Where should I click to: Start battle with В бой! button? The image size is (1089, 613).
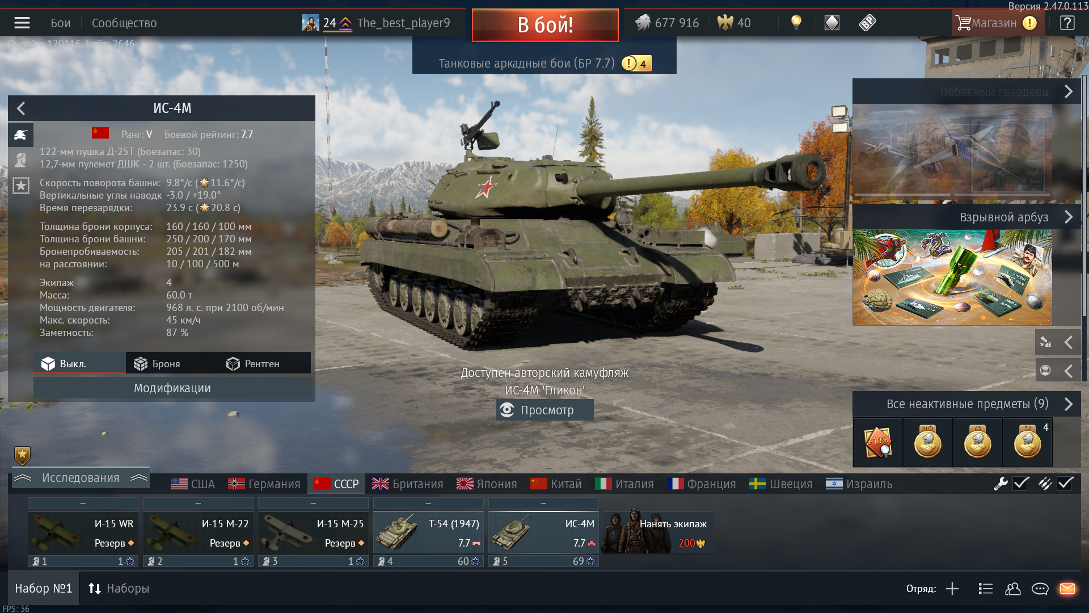545,25
